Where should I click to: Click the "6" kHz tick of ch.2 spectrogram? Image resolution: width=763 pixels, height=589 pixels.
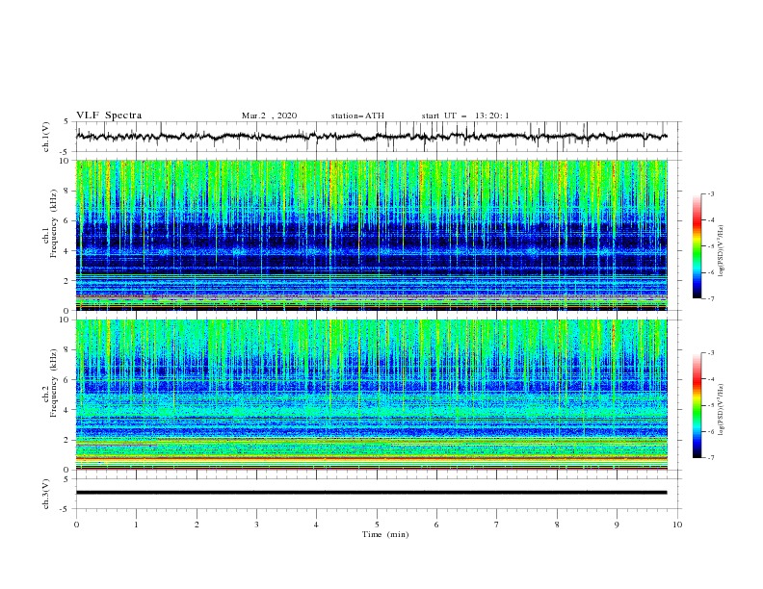click(x=66, y=379)
